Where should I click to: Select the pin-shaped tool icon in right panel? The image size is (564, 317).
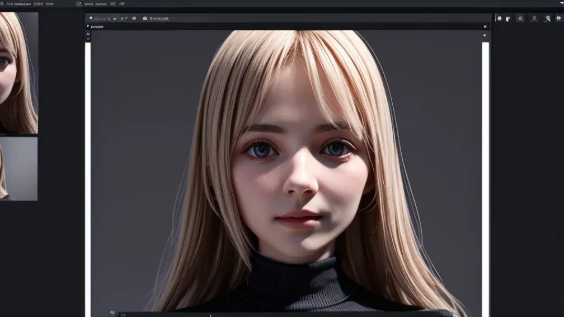tap(534, 18)
